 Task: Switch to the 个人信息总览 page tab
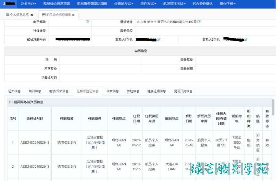pyautogui.click(x=19, y=15)
